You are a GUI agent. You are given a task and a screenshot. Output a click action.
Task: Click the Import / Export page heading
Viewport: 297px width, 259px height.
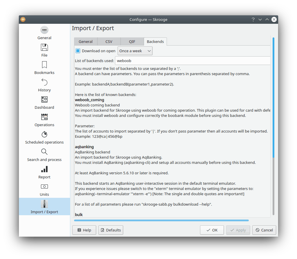(93, 28)
